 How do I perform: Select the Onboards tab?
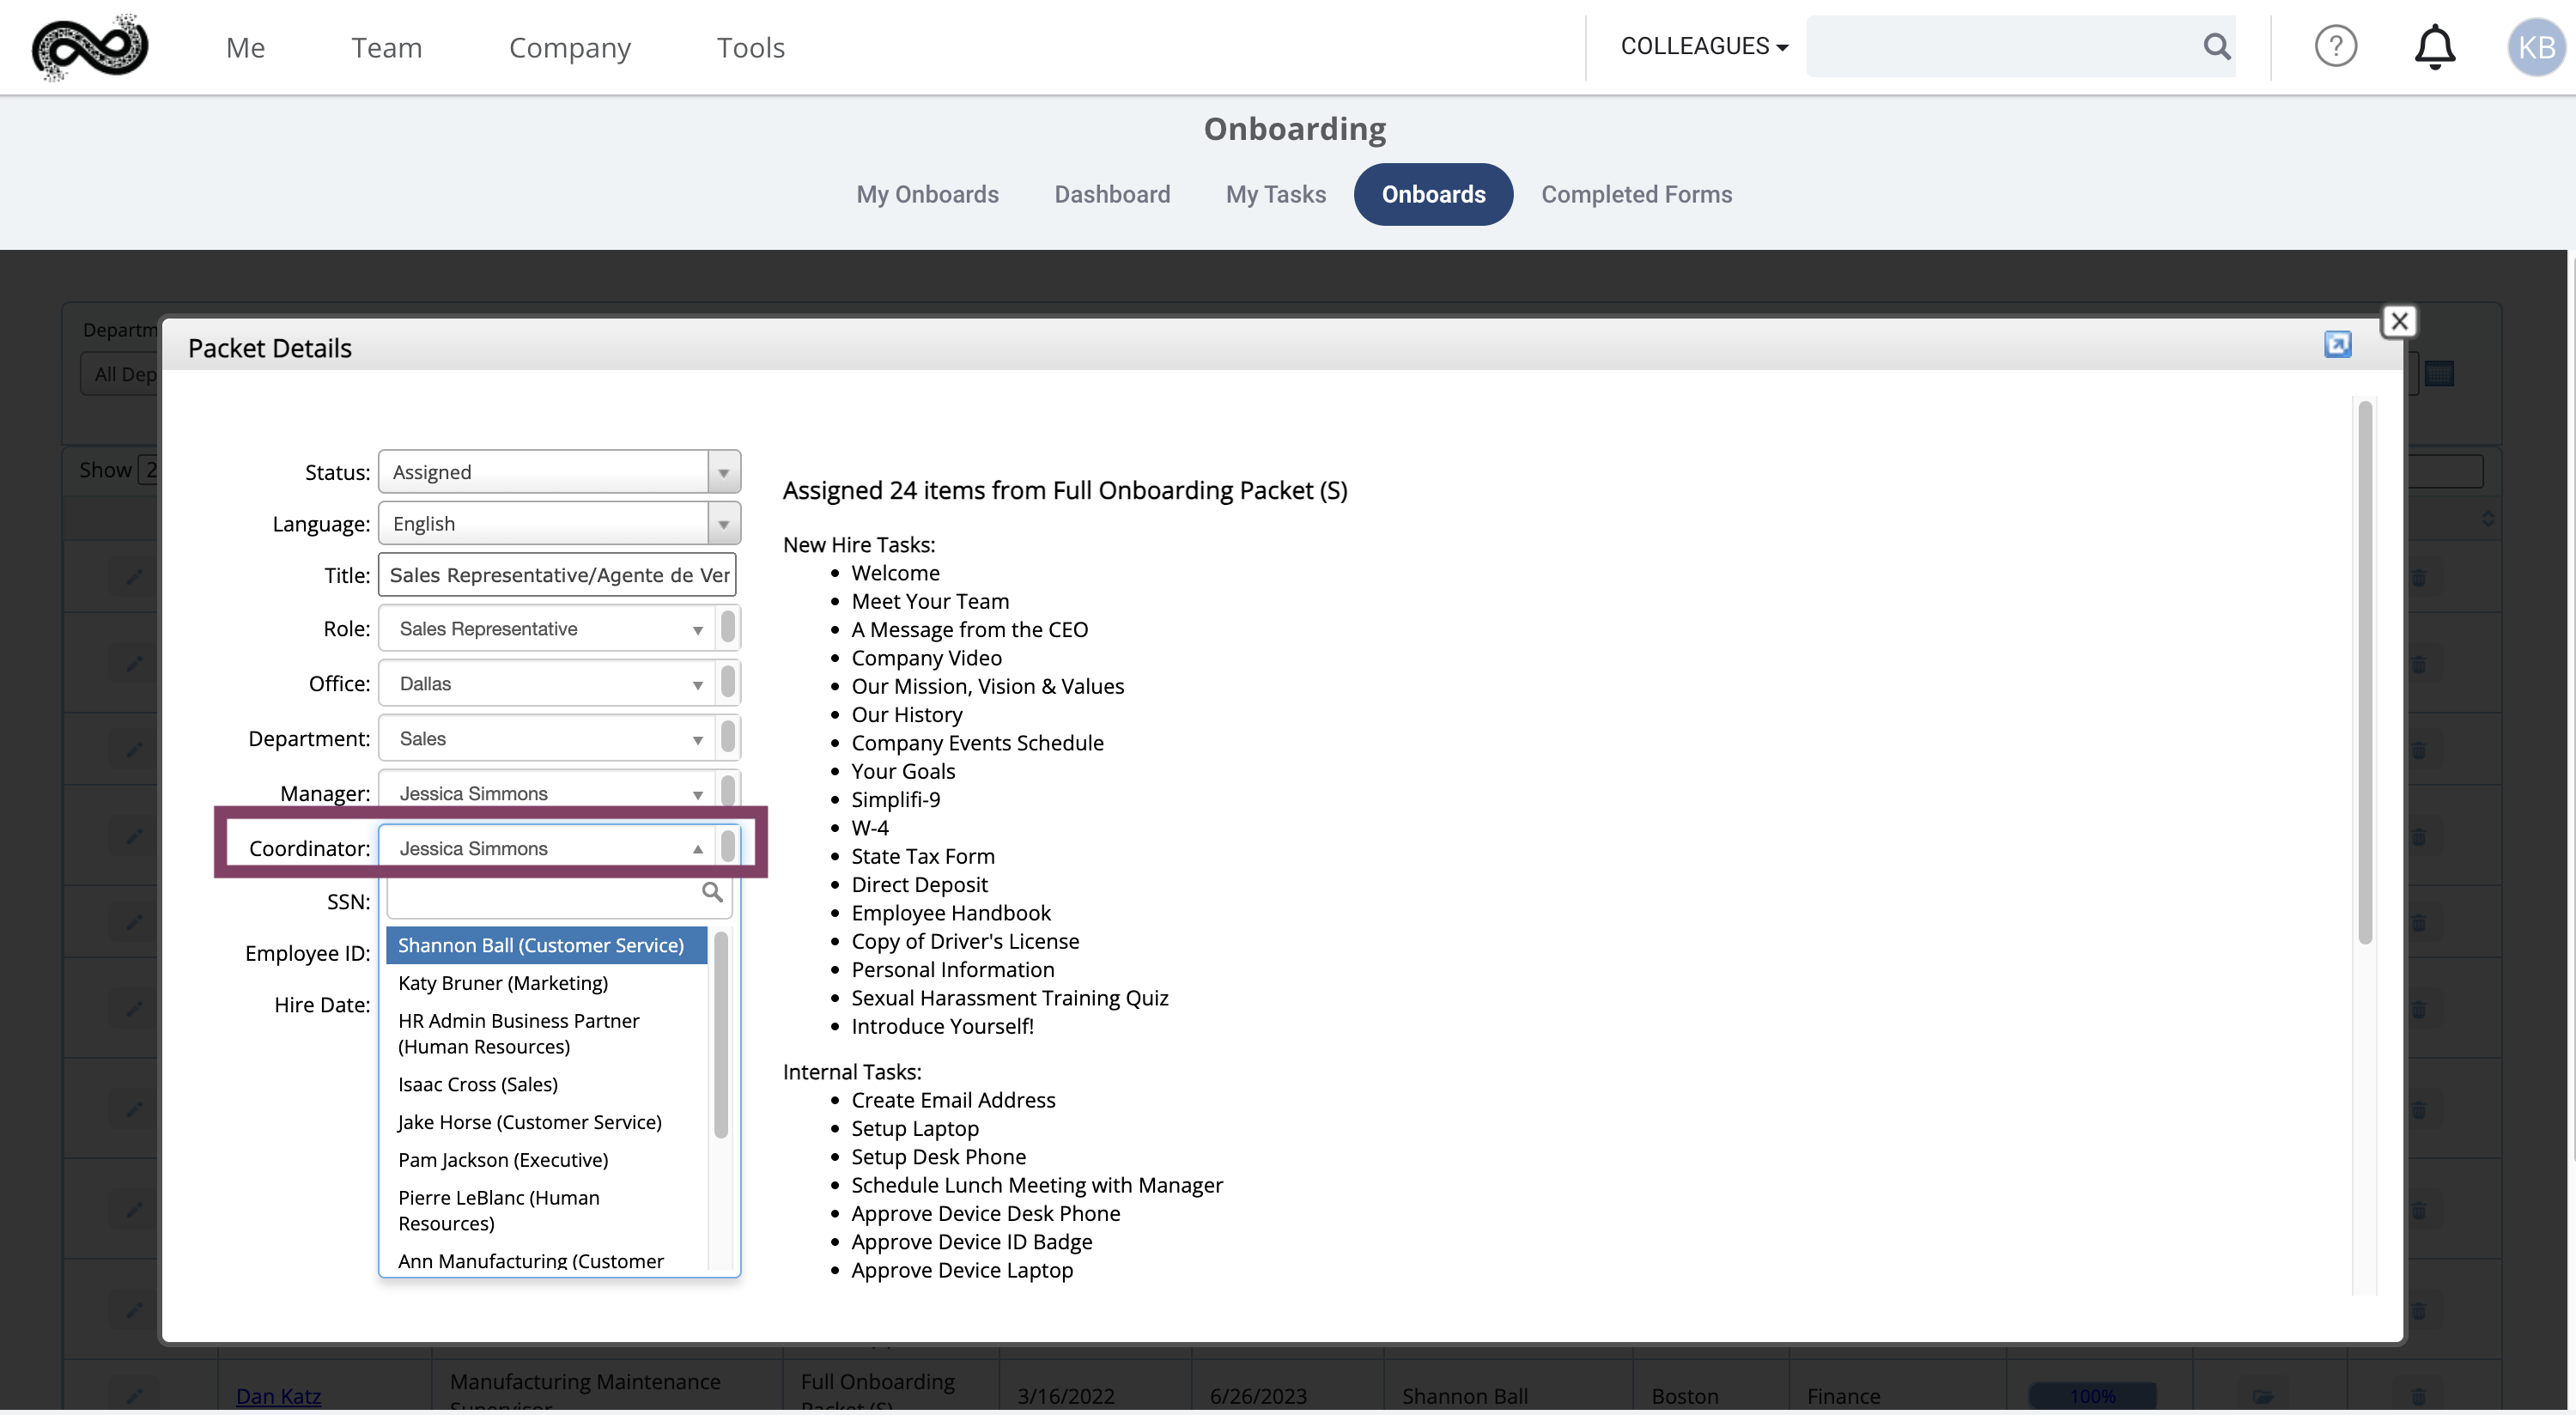(1433, 194)
